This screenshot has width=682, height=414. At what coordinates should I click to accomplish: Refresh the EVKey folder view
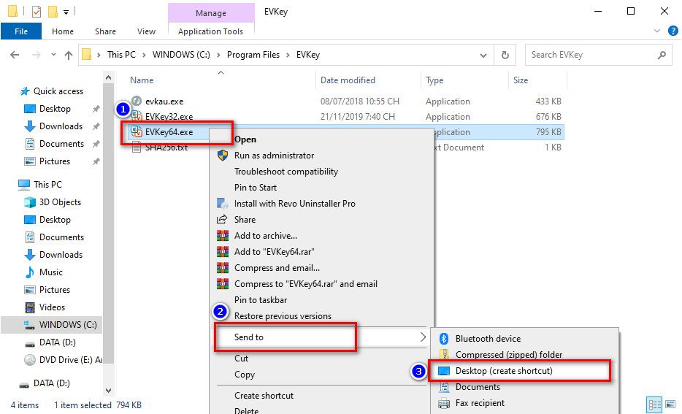505,55
